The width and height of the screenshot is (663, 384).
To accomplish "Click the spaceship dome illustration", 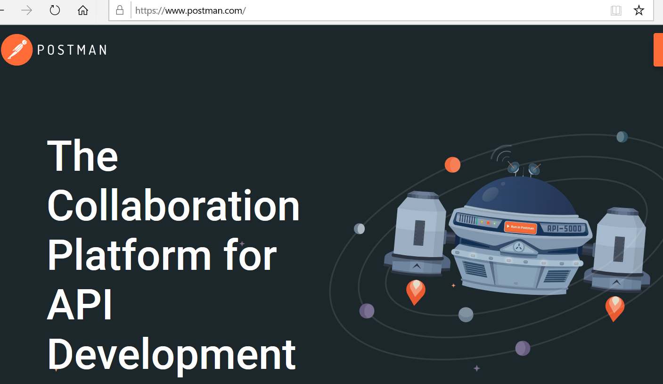I will click(x=521, y=196).
